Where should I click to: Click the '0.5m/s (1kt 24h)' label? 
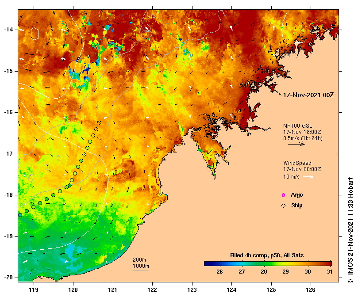303,138
